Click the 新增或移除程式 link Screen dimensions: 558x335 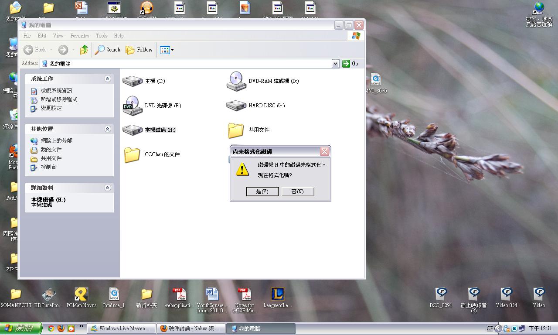point(59,99)
